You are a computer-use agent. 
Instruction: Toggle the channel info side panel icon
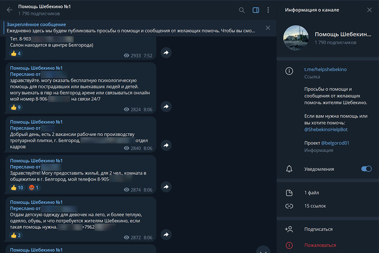click(256, 10)
